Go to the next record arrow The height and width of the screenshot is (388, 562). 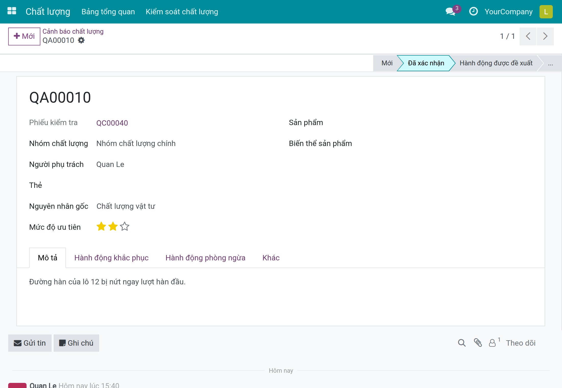[545, 36]
